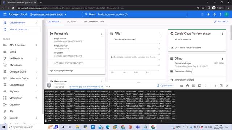This screenshot has width=232, height=130.
Task: Expand APIs & Services submenu arrow
Action: [37, 45]
